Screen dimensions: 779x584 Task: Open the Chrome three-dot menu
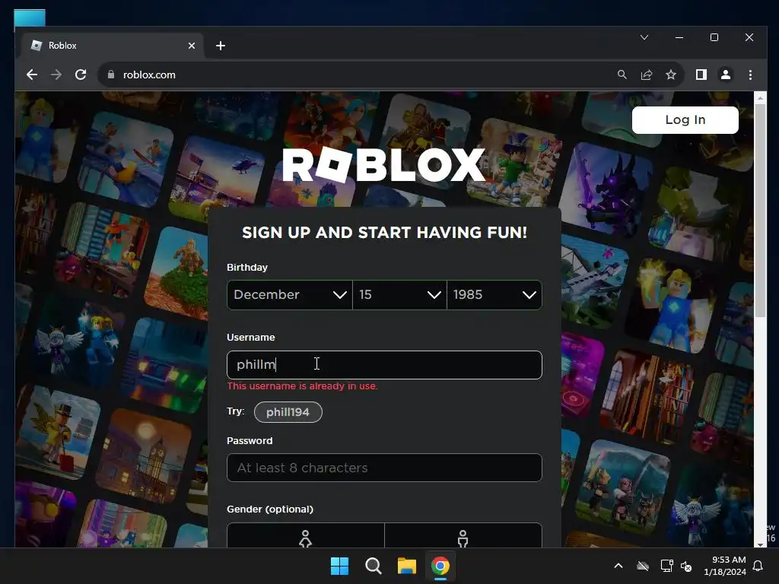(750, 75)
